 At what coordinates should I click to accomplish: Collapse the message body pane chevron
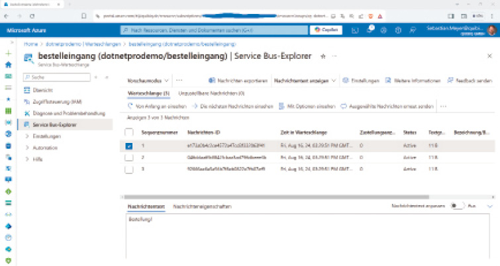pos(490,206)
